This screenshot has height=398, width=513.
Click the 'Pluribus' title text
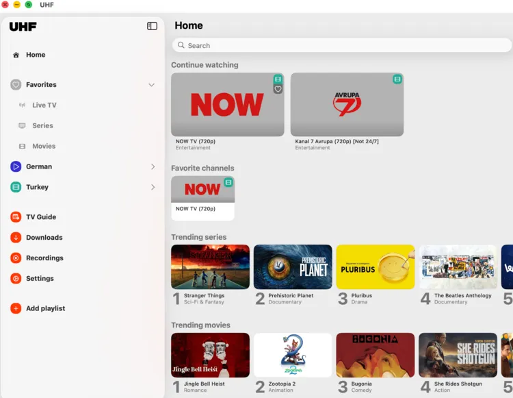pos(362,295)
